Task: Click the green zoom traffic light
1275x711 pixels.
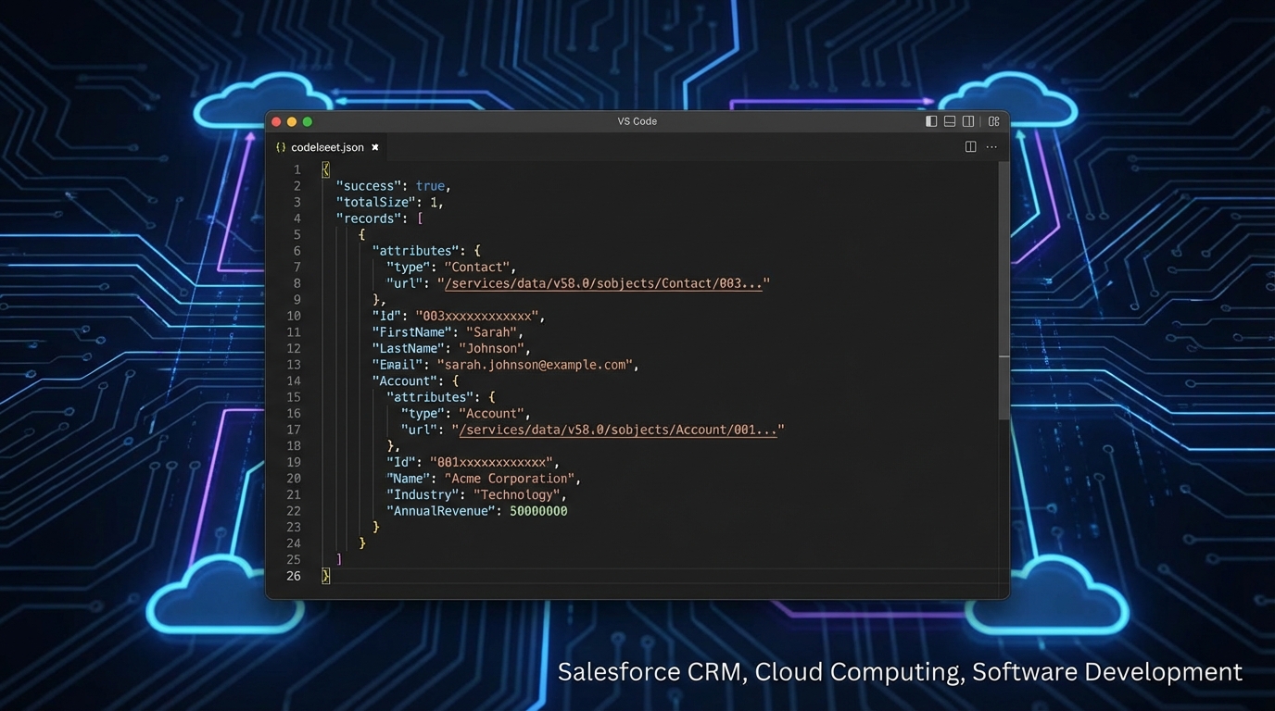Action: click(307, 121)
